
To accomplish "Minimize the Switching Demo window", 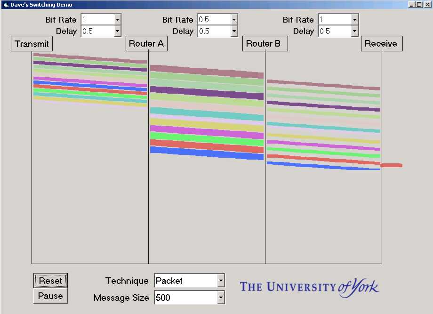I will [412, 4].
